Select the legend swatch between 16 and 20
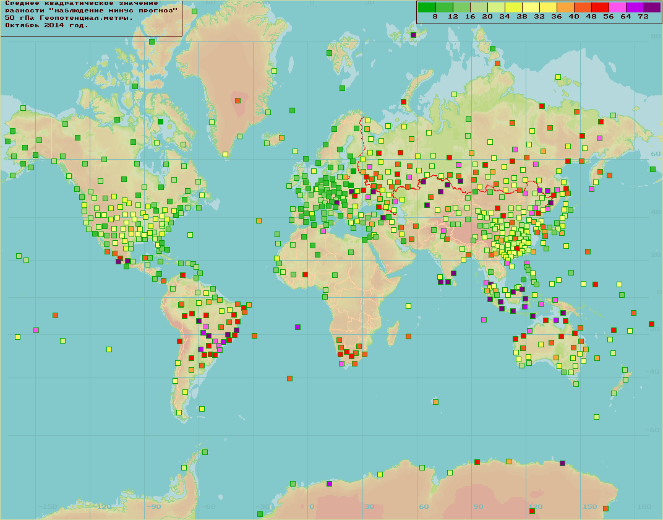The height and width of the screenshot is (520, 663). tap(479, 7)
